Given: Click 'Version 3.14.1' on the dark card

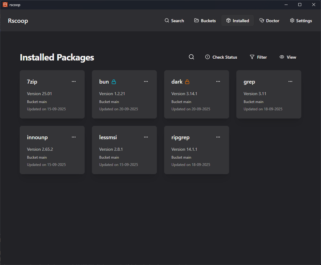Looking at the screenshot, I should 184,94.
